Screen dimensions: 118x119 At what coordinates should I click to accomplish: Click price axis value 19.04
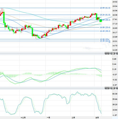pyautogui.click(x=115, y=6)
